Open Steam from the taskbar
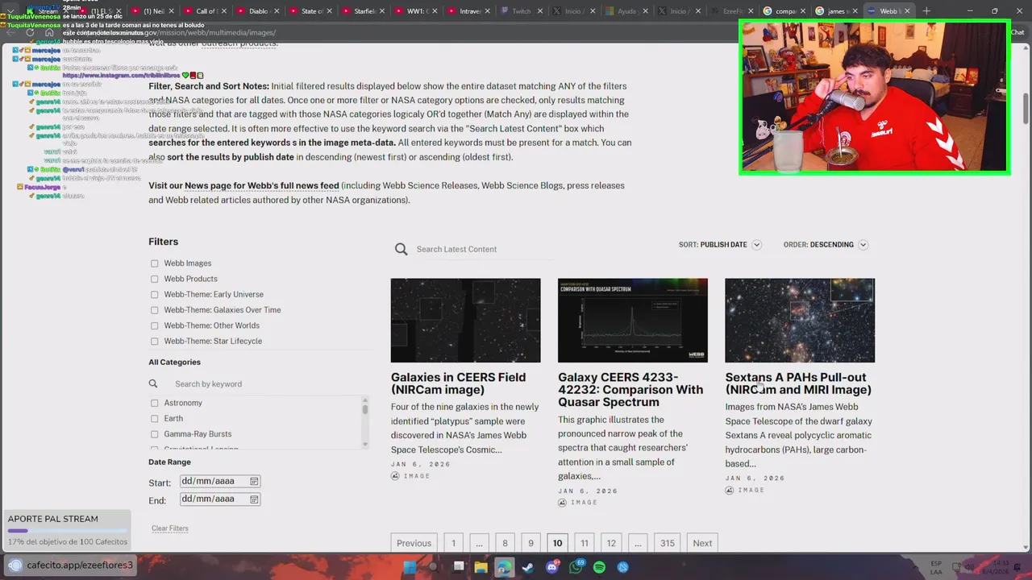This screenshot has height=580, width=1032. tap(528, 567)
